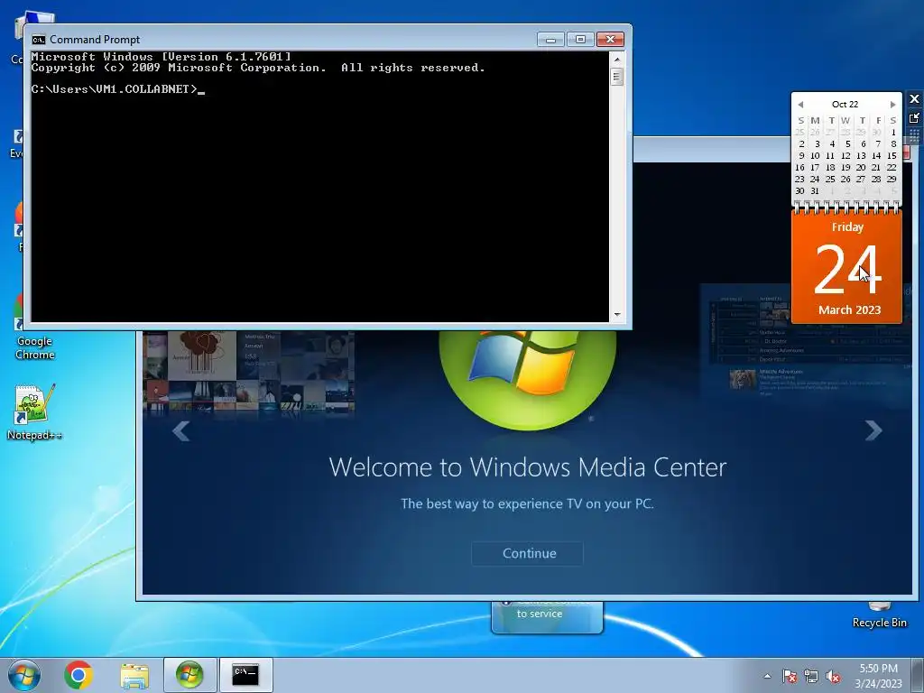Screen dimensions: 924x693
Task: Select day 20 in calendar gadget
Action: [861, 167]
